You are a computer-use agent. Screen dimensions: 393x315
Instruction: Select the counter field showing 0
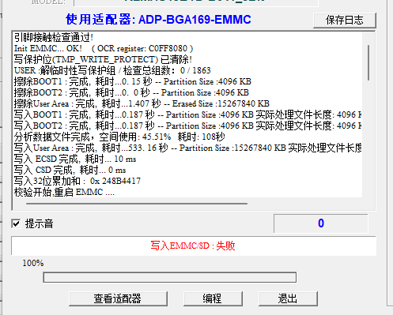(320, 223)
